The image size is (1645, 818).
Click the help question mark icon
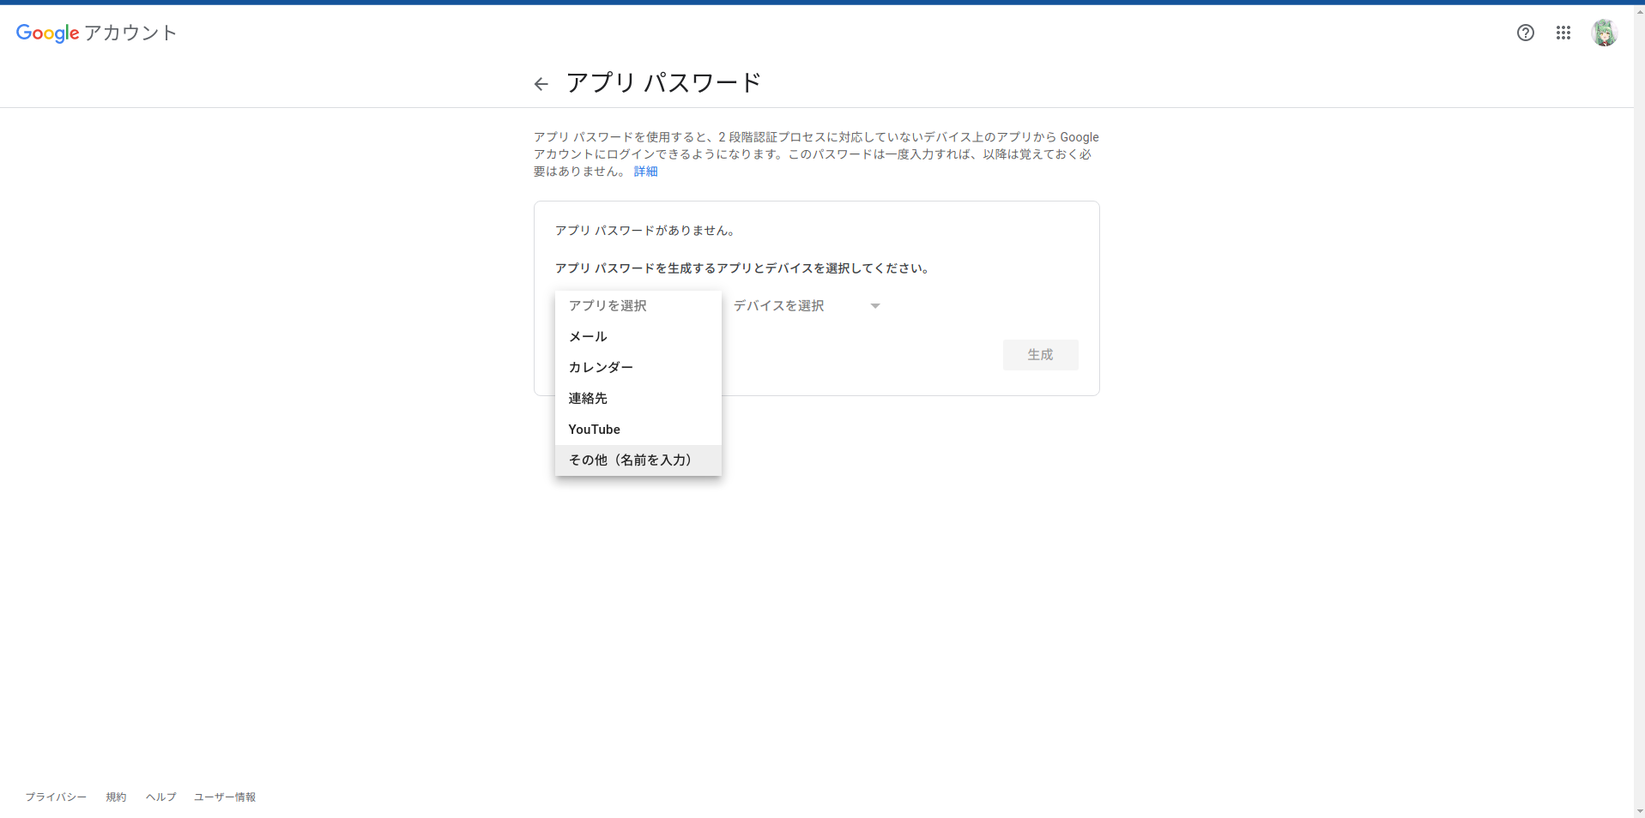[1525, 33]
